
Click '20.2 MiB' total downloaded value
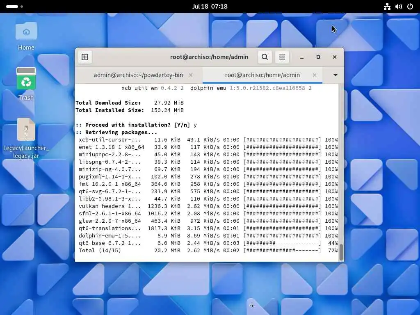(167, 251)
